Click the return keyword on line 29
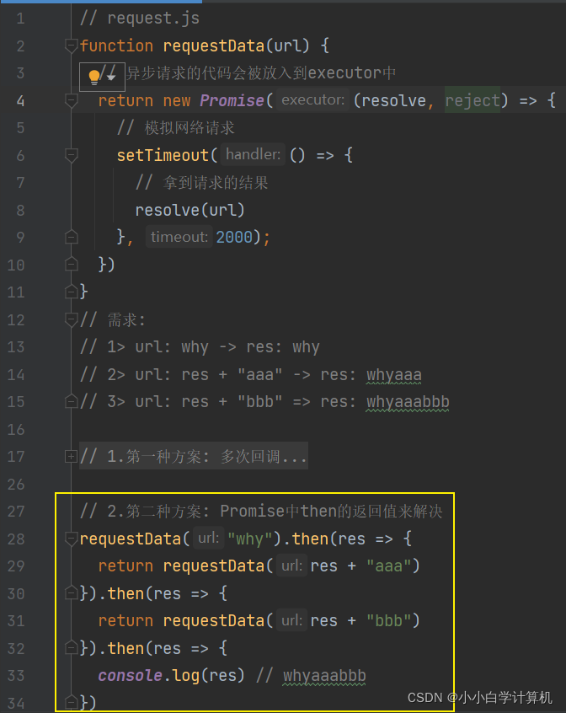Viewport: 566px width, 713px height. click(125, 566)
